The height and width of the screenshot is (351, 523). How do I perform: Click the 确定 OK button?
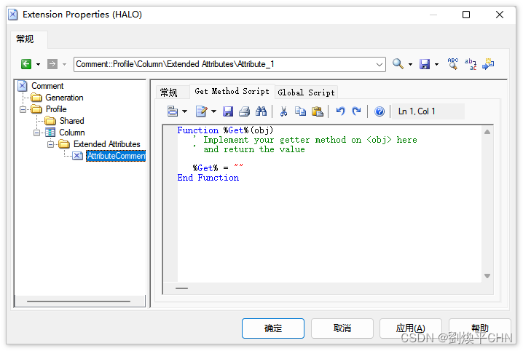273,328
